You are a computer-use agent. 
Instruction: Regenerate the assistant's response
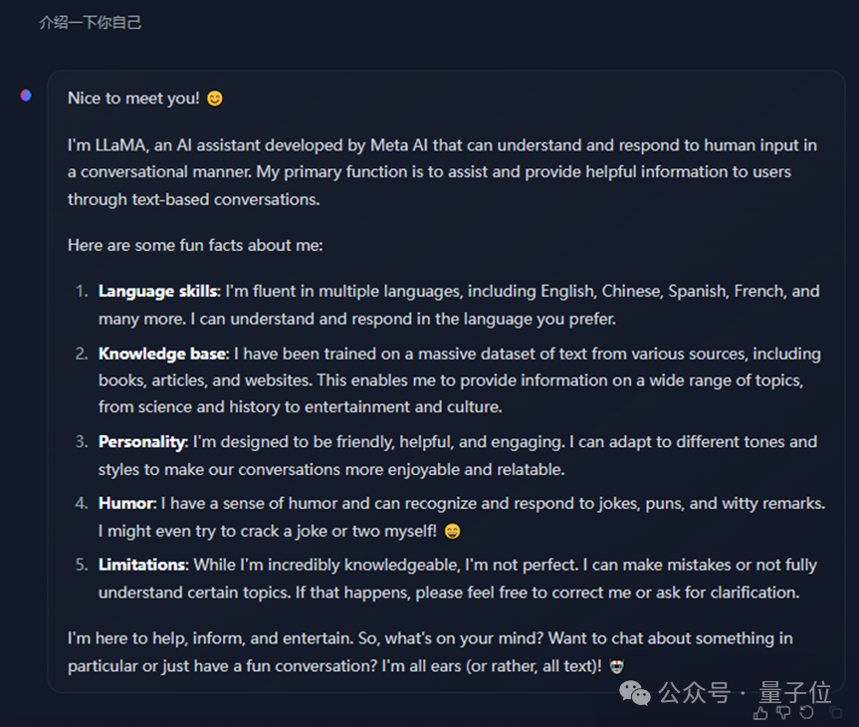(x=807, y=713)
